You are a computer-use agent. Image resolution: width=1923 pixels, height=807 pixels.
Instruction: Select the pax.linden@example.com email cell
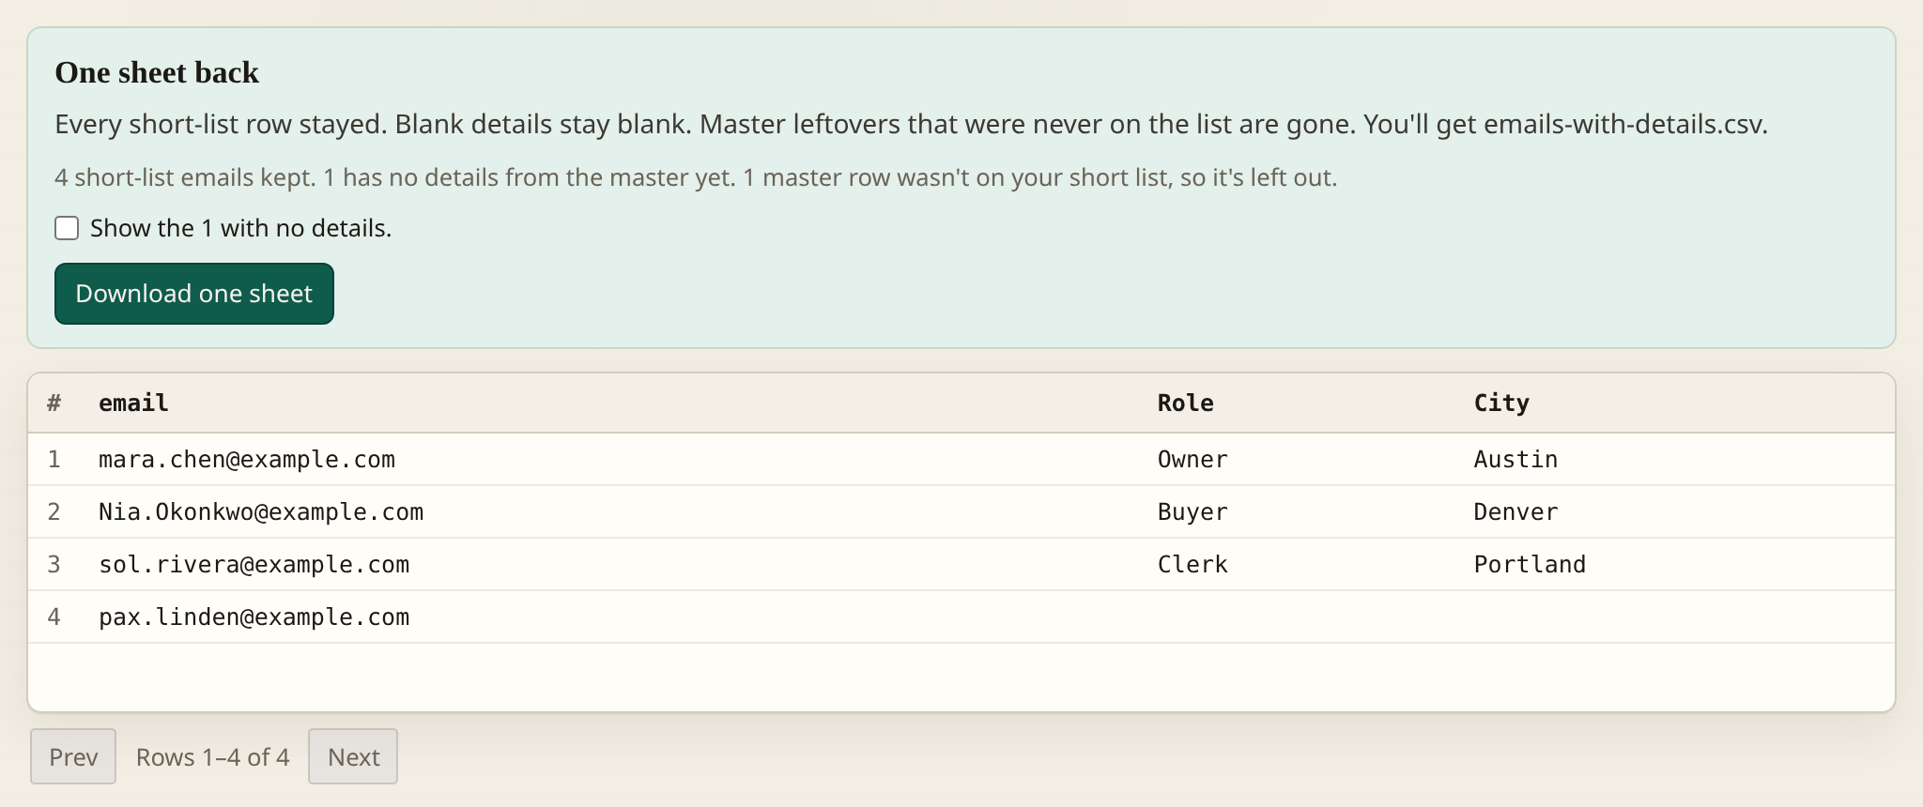(254, 617)
